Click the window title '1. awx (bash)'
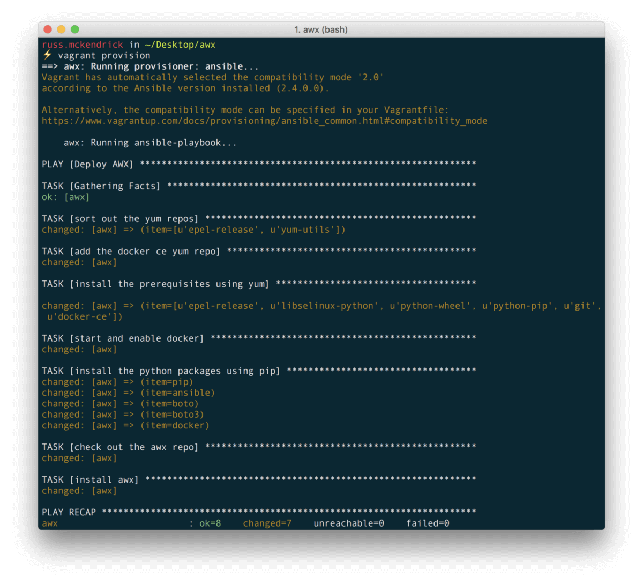 pos(321,29)
